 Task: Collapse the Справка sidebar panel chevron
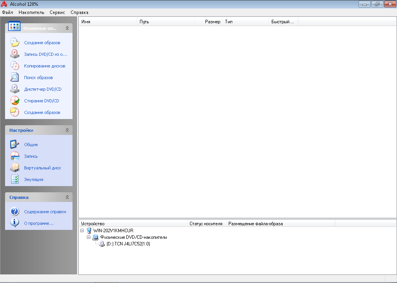coord(67,197)
